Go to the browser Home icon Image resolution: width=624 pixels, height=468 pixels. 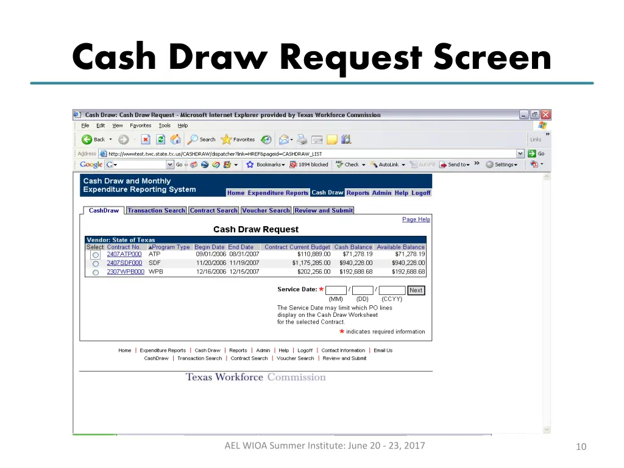(175, 140)
